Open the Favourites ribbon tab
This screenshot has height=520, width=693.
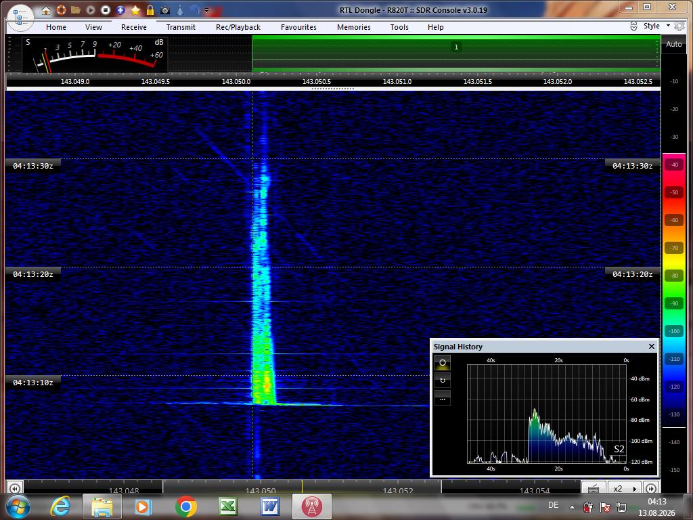tap(298, 27)
